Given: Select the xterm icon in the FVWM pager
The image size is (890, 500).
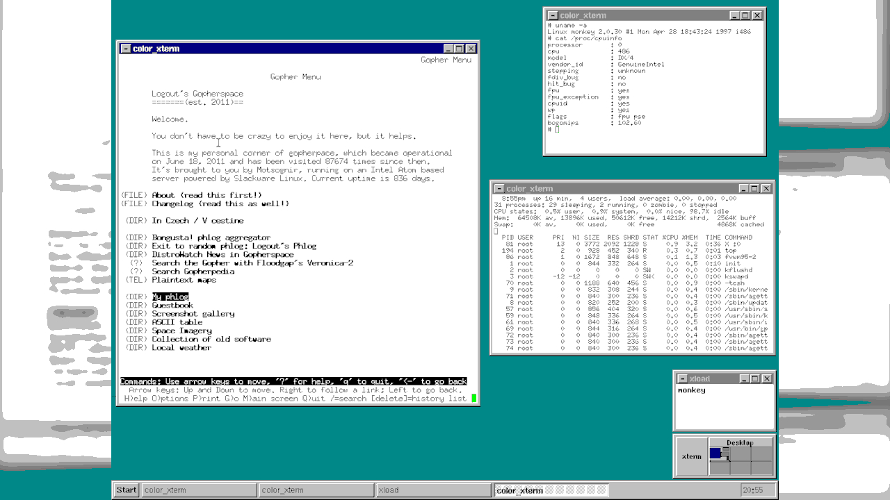Looking at the screenshot, I should [690, 456].
